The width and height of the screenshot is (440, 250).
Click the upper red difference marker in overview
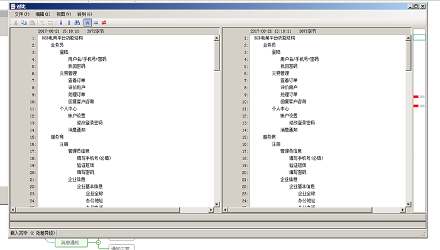pyautogui.click(x=416, y=97)
